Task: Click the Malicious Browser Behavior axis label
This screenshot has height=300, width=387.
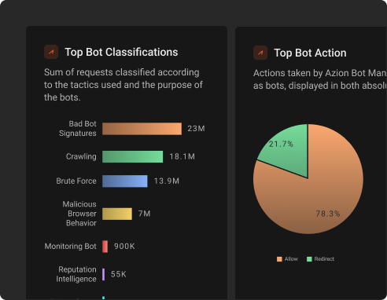Action: tap(79, 214)
